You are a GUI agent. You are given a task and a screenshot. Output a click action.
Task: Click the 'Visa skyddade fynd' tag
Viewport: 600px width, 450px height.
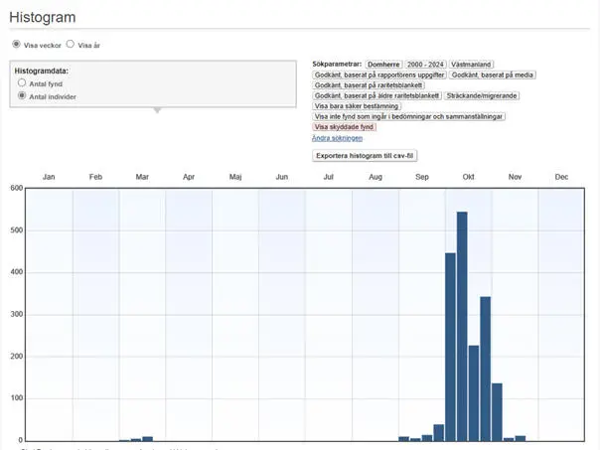pos(344,127)
